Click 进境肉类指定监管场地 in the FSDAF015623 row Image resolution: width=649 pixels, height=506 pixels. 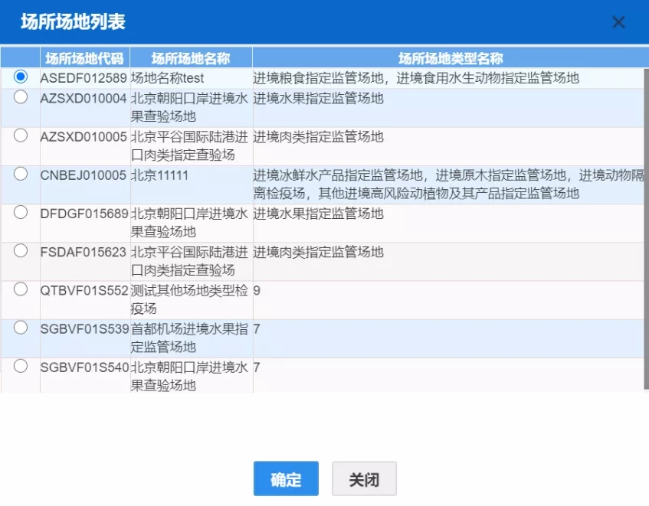(x=318, y=252)
